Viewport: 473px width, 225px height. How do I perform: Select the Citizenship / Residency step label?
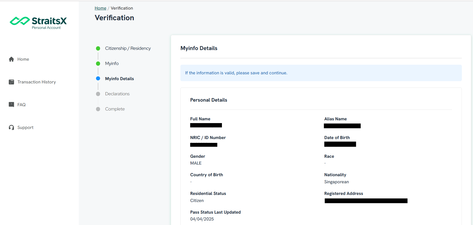[128, 48]
